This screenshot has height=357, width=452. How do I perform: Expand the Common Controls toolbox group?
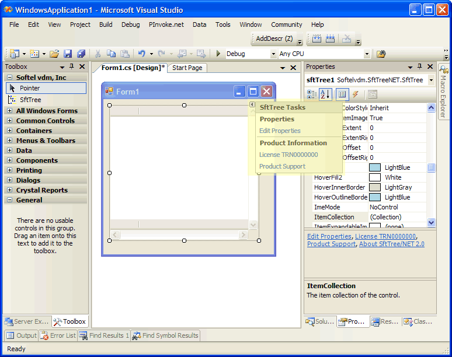pos(10,121)
